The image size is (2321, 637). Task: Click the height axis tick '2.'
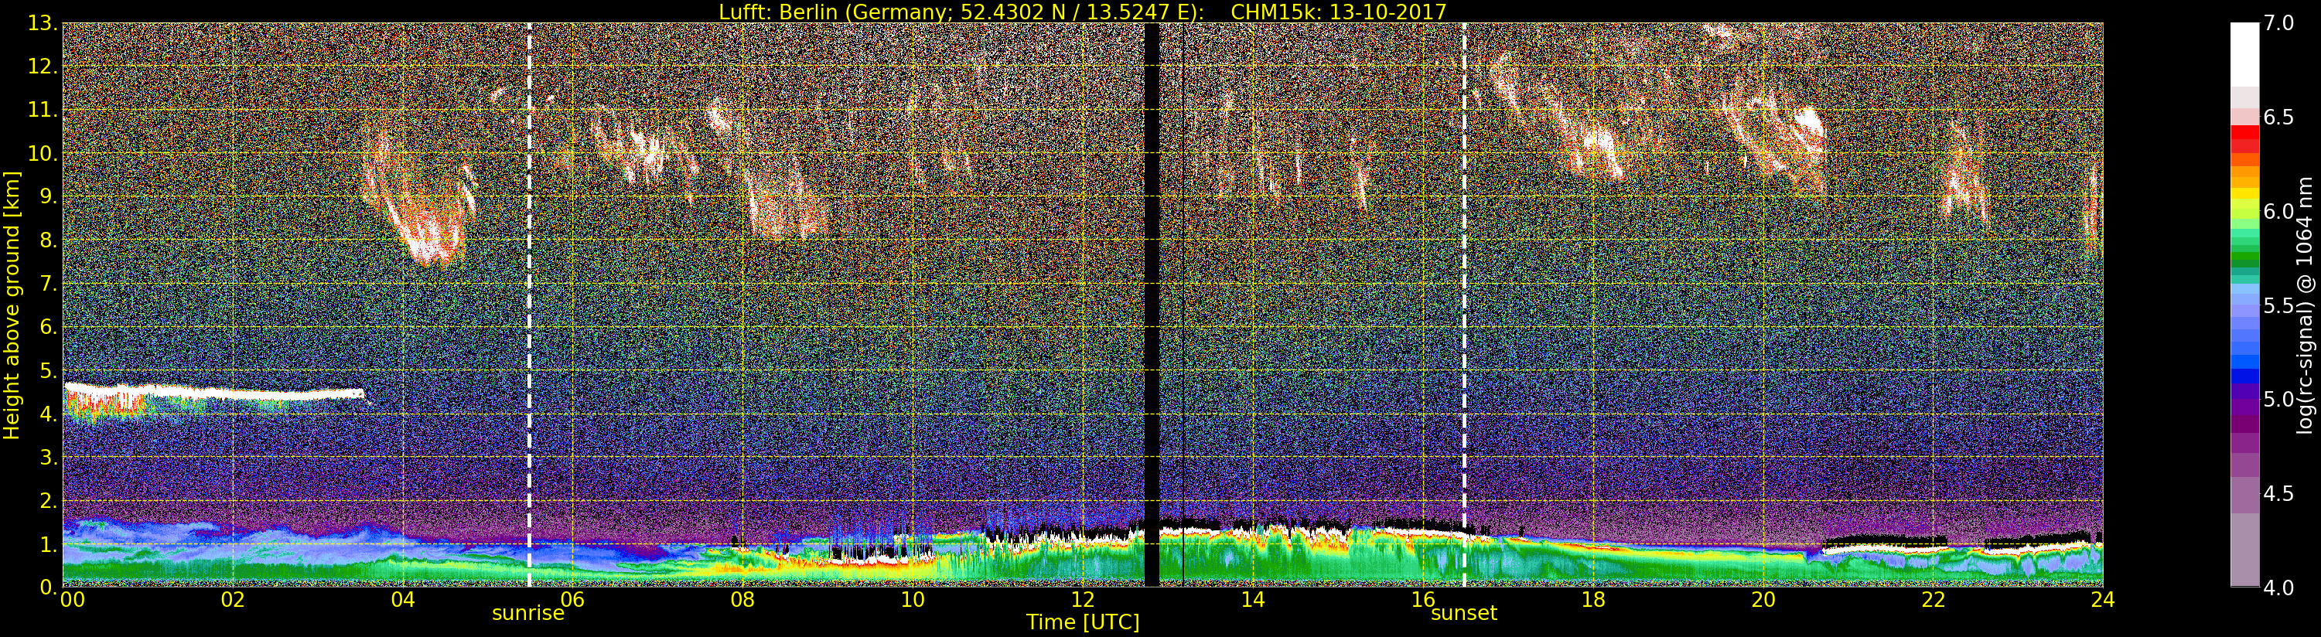point(49,500)
